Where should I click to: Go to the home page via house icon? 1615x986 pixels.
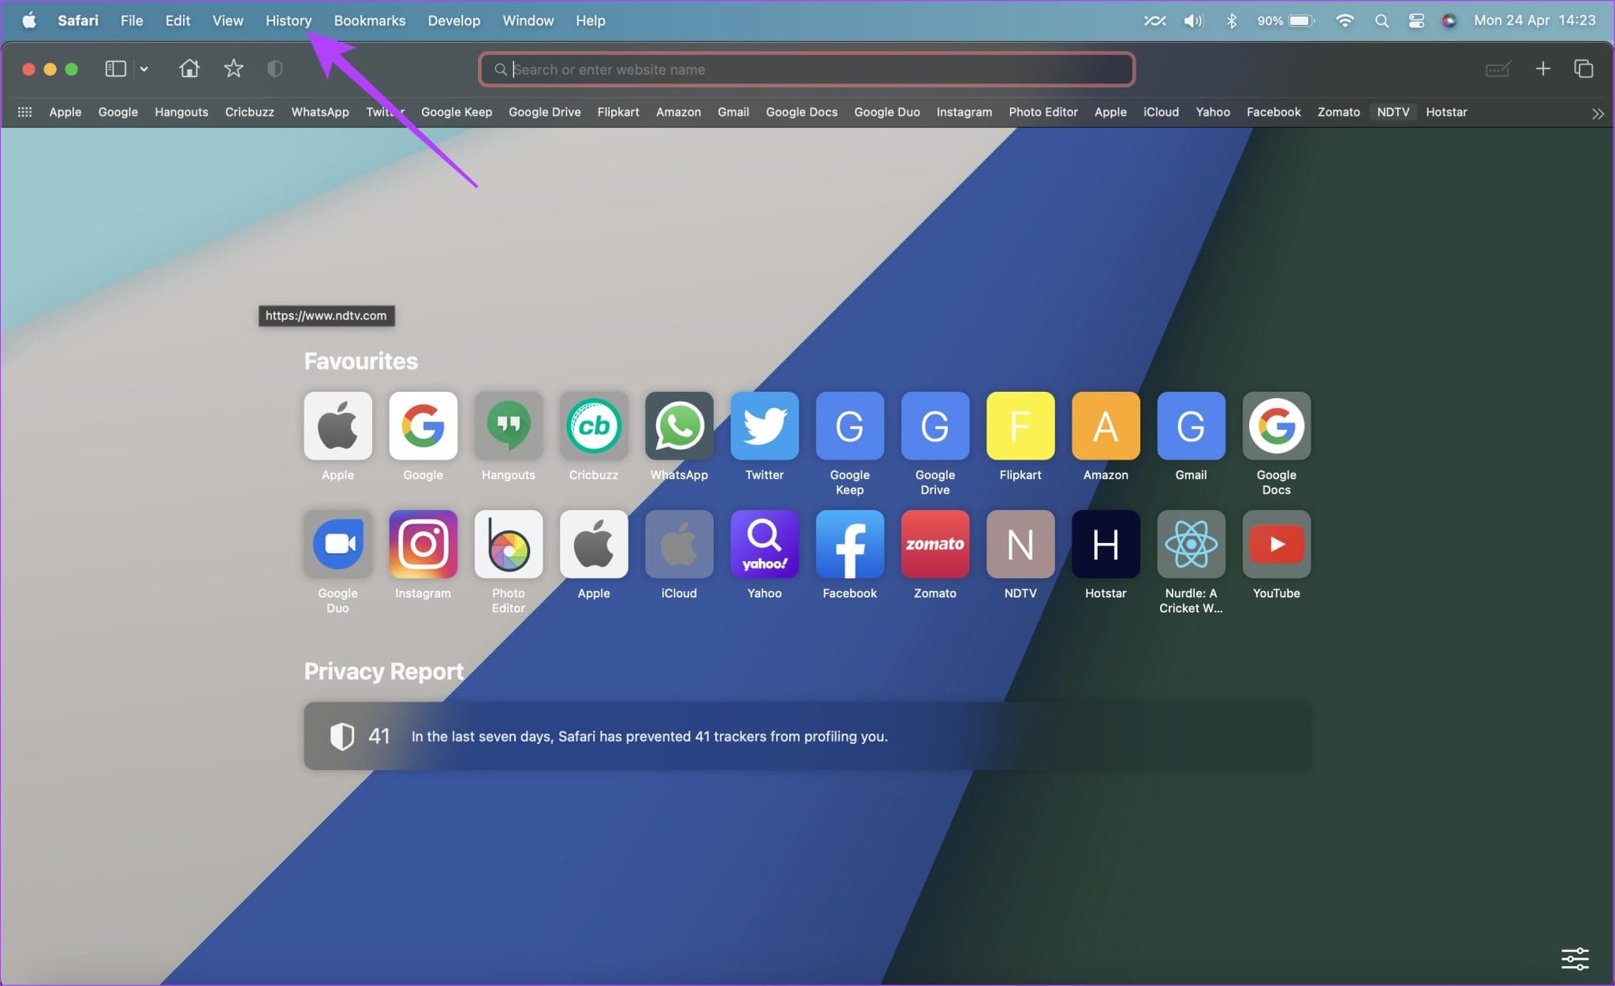click(189, 69)
